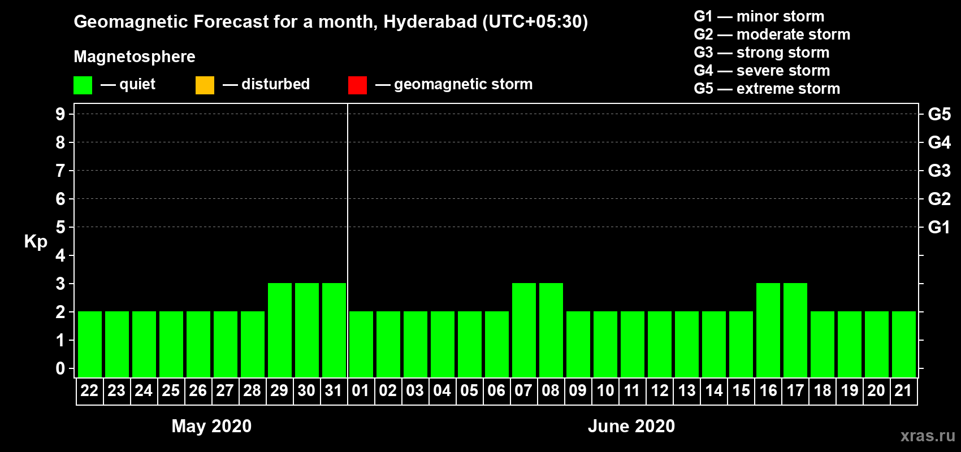Image resolution: width=961 pixels, height=452 pixels.
Task: Click the Kp axis label
Action: [36, 242]
